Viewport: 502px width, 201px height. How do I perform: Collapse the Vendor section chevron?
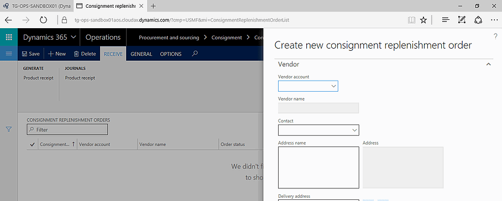[x=489, y=64]
